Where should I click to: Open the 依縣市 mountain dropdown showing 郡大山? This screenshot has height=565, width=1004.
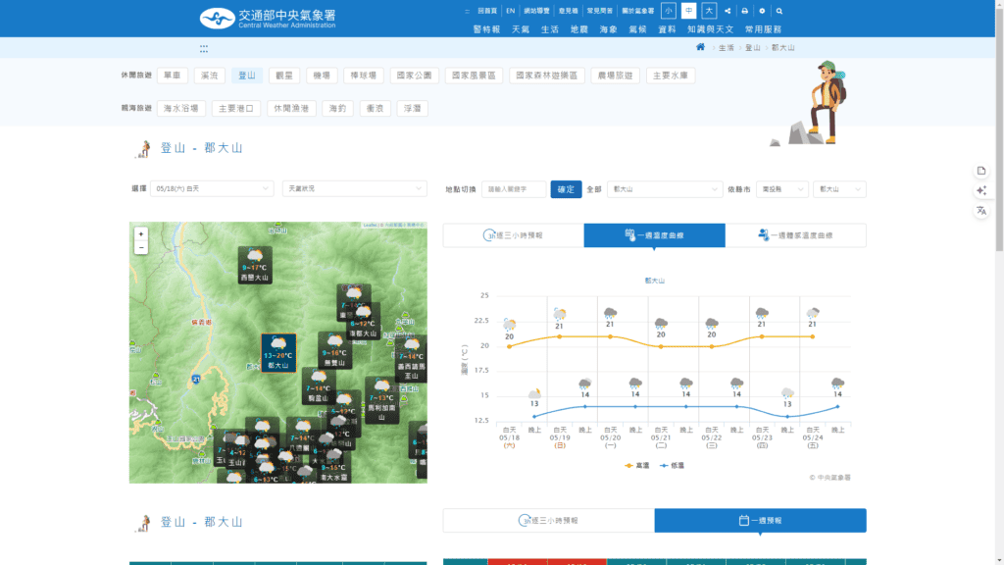839,189
